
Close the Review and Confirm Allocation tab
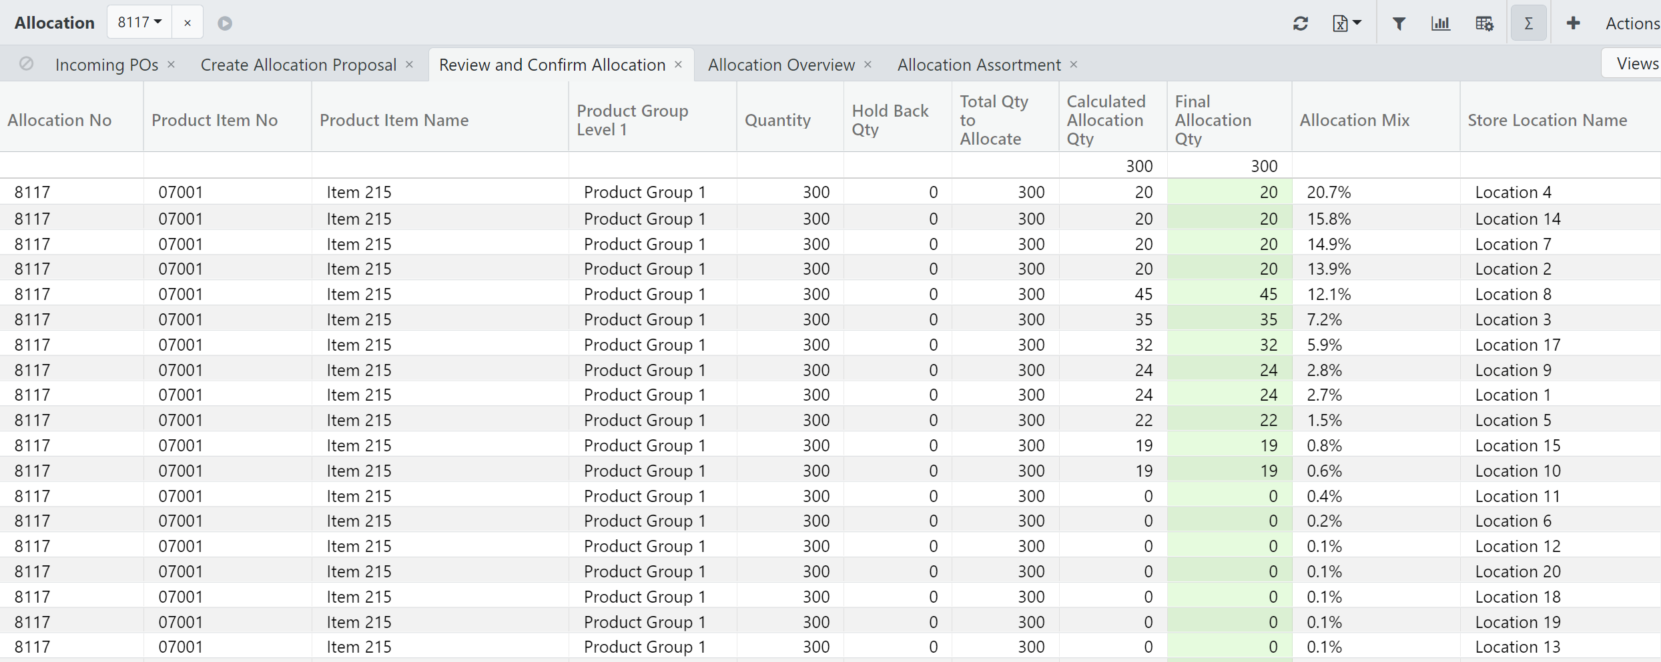coord(678,65)
